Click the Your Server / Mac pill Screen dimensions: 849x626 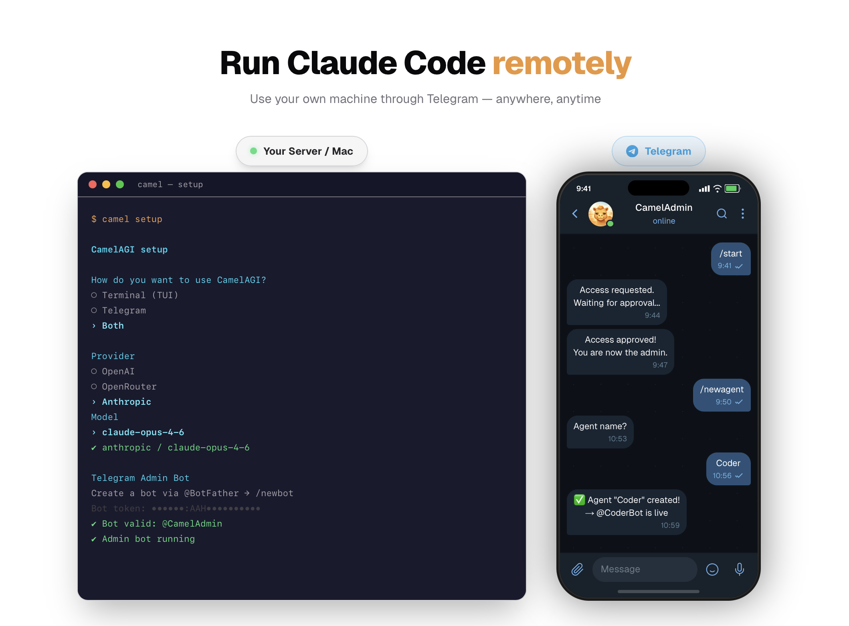(x=301, y=151)
